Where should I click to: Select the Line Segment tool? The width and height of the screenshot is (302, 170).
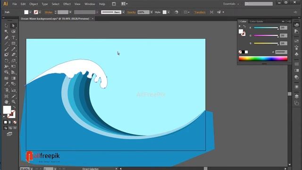(6, 43)
